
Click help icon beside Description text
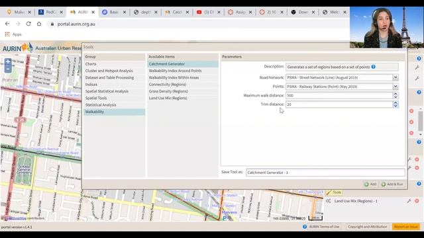pos(373,67)
